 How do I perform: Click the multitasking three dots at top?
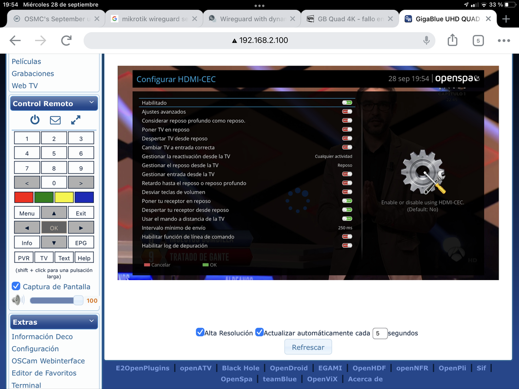(x=260, y=6)
